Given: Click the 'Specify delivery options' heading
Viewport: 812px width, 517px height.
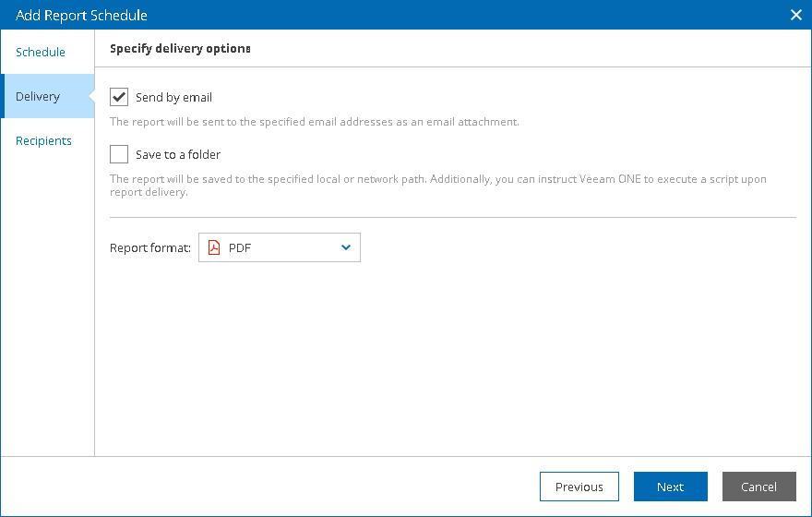Looking at the screenshot, I should (181, 48).
